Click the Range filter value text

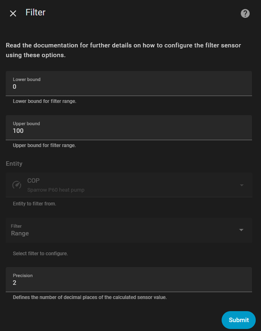(x=19, y=233)
